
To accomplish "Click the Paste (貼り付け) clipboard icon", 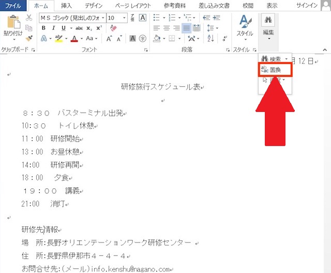I will 13,22.
